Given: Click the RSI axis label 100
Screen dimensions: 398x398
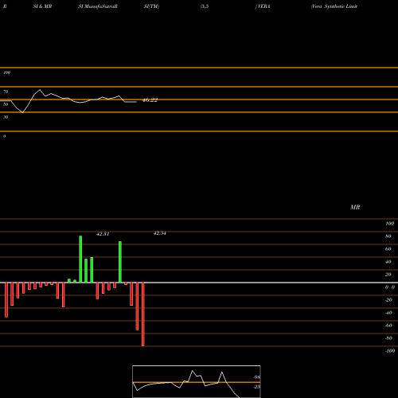Looking at the screenshot, I should point(6,72).
